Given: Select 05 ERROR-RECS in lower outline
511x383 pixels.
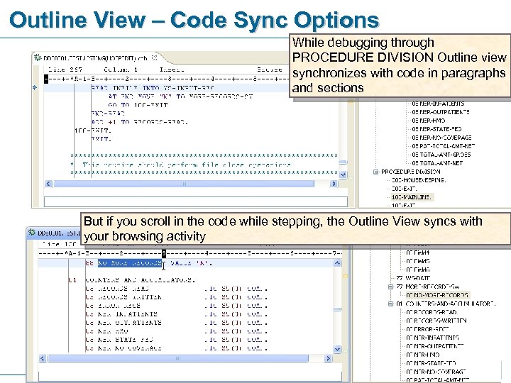Looking at the screenshot, I should click(427, 329).
